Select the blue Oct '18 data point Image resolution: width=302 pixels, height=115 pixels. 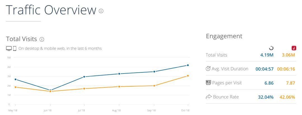(x=188, y=65)
